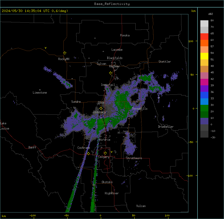This screenshot has height=219, width=224.
Task: Click the Airdrie label
Action: [x=105, y=140]
